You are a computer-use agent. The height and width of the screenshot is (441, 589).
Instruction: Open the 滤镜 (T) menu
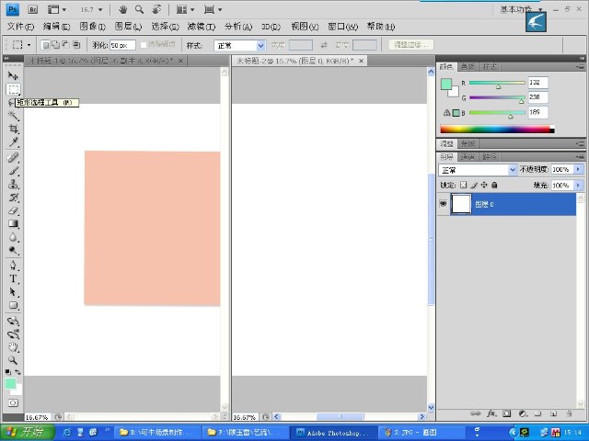pos(201,27)
